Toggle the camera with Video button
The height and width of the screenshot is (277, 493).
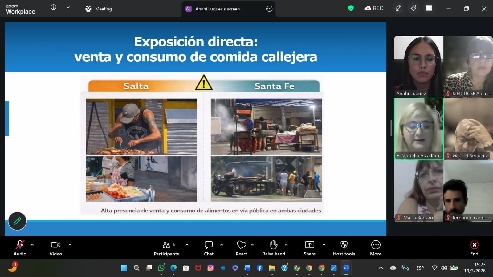click(56, 248)
